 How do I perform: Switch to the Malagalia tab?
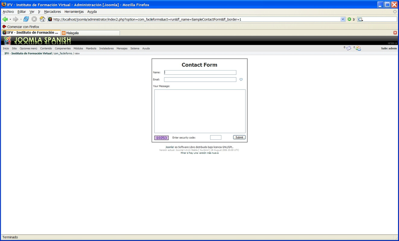point(90,33)
